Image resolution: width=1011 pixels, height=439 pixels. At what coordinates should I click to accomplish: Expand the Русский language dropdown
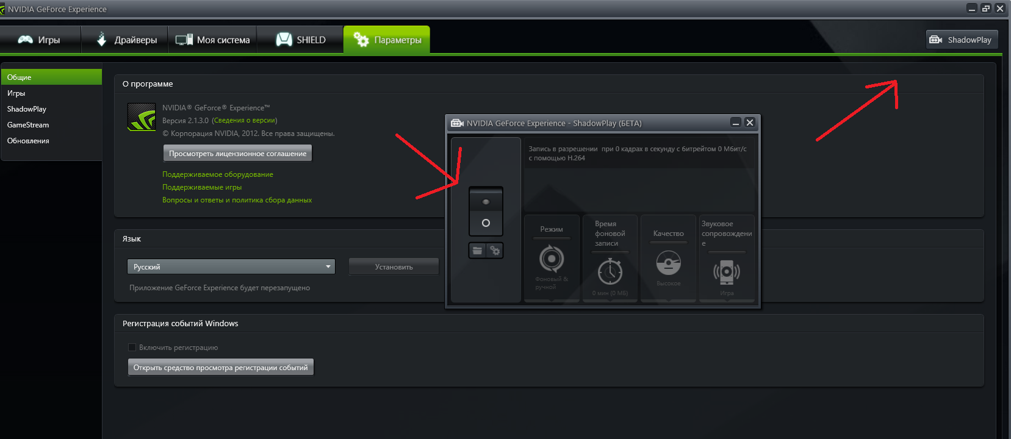click(x=231, y=266)
